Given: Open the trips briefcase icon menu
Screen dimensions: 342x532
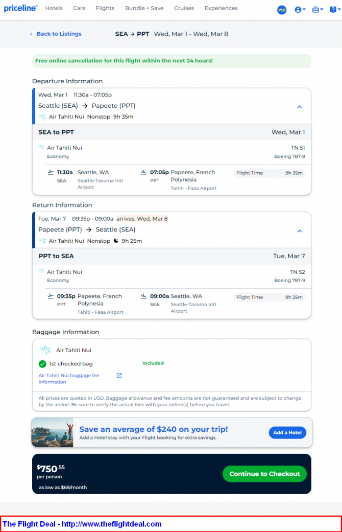Looking at the screenshot, I should (x=317, y=10).
